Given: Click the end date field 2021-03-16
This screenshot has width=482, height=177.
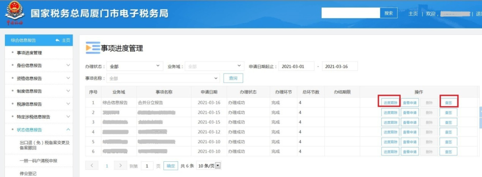Looking at the screenshot, I should pyautogui.click(x=340, y=66).
